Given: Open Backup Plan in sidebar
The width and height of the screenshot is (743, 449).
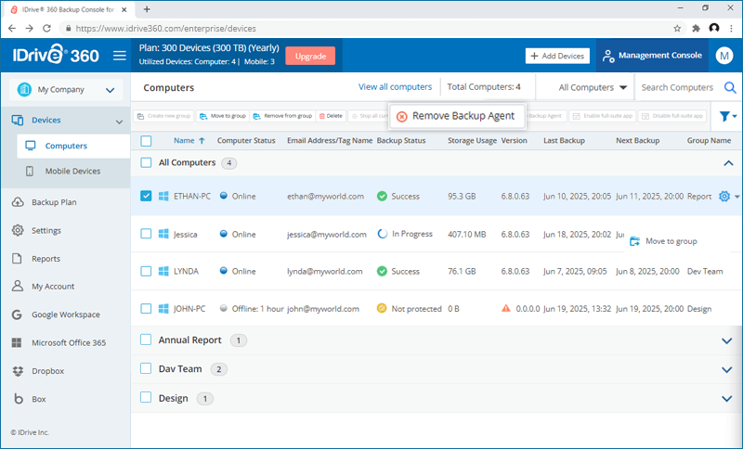Looking at the screenshot, I should 54,202.
